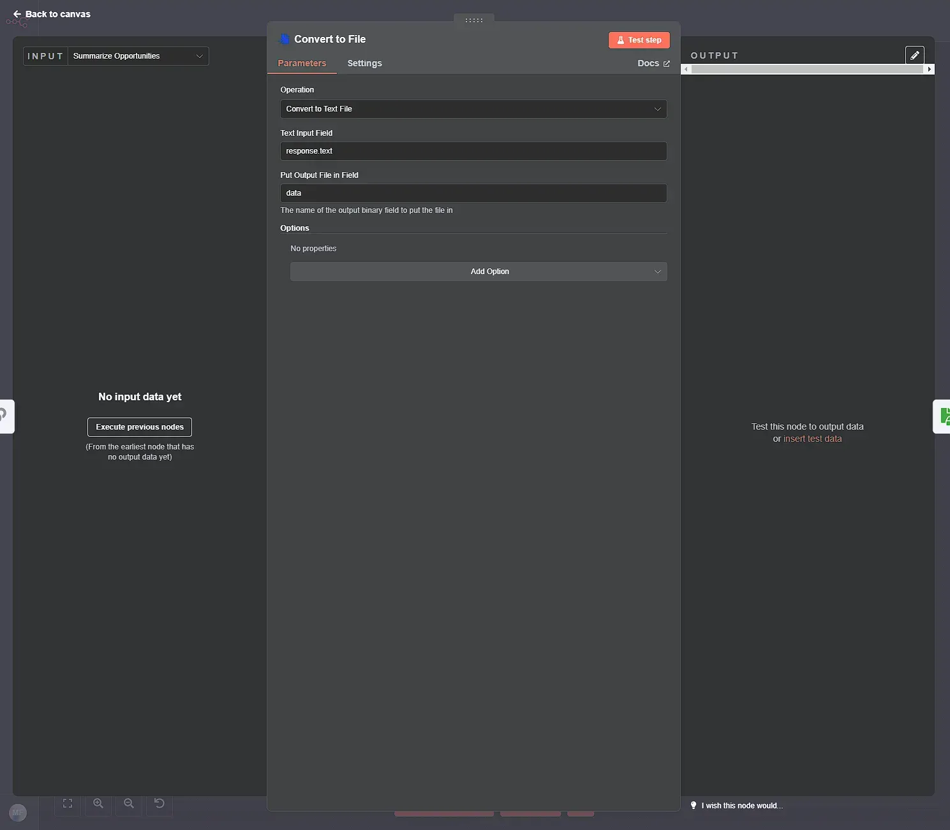
Task: Focus the Text Input Field box
Action: point(473,151)
